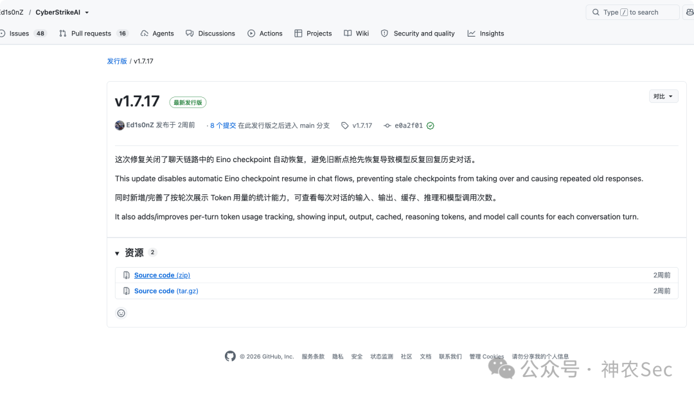Open the Issues tab

(22, 33)
